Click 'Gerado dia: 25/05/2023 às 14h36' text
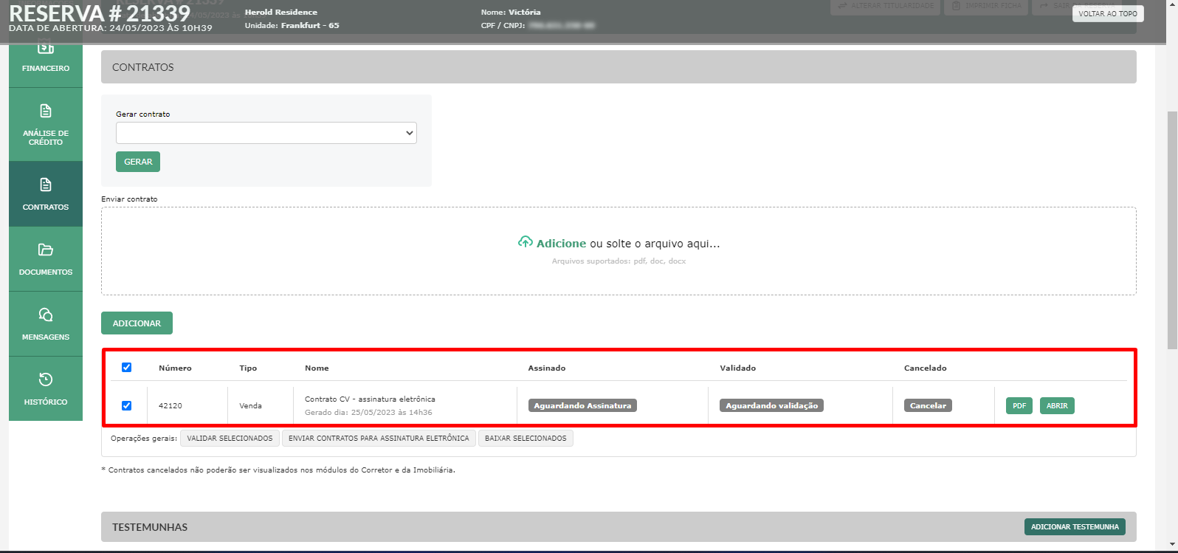 368,413
